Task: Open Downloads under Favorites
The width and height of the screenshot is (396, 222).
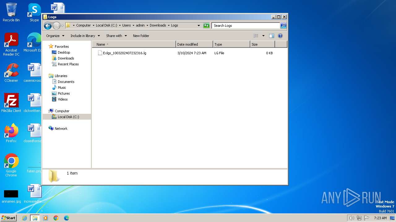Action: 66,58
